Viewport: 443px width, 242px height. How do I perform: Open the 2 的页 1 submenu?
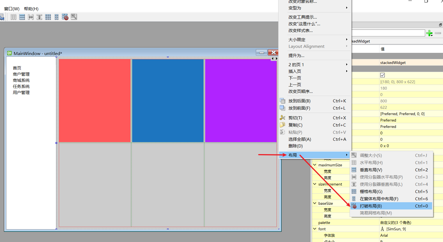[314, 65]
